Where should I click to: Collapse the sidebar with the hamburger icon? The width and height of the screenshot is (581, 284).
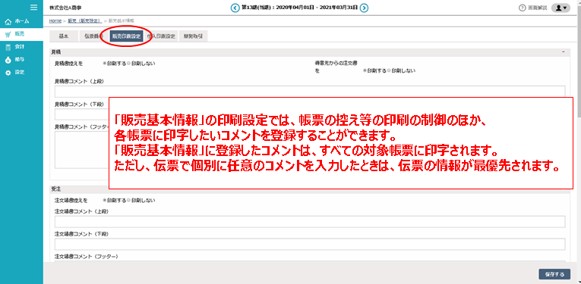pos(33,8)
